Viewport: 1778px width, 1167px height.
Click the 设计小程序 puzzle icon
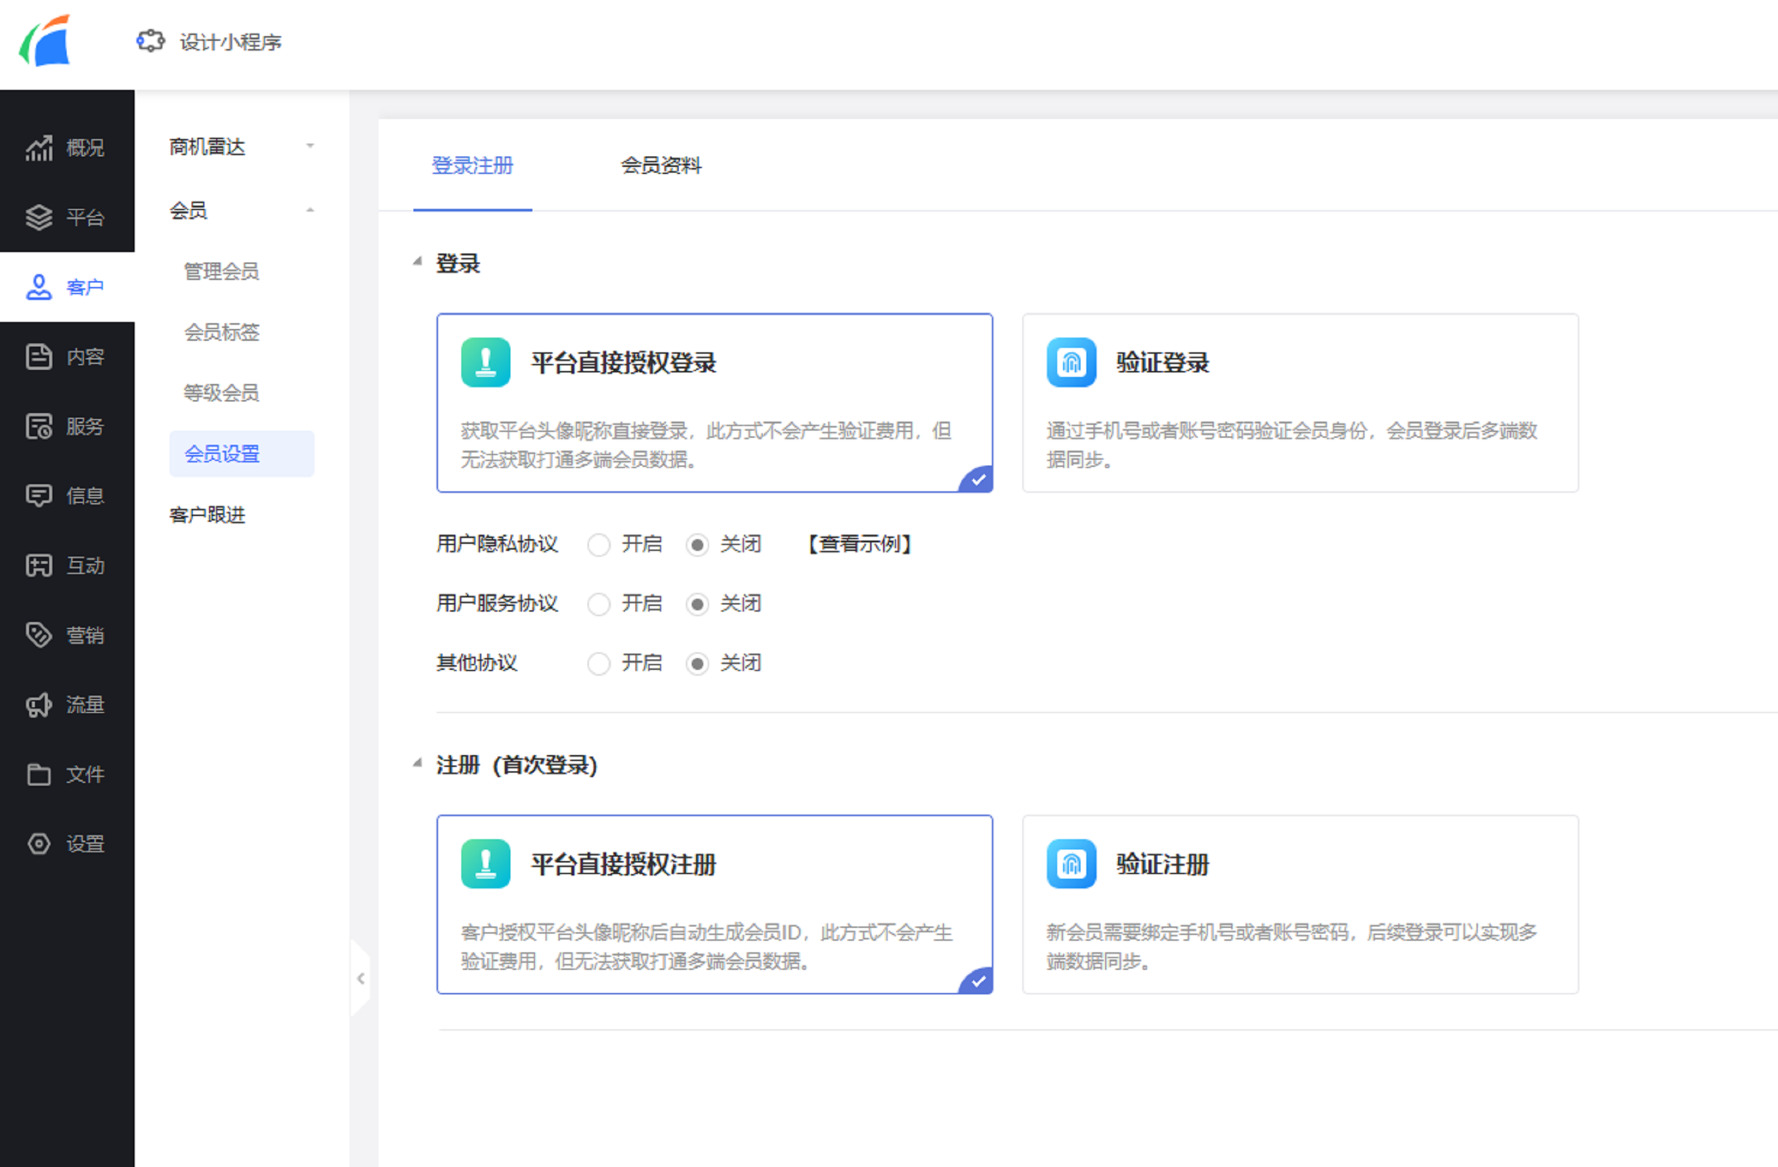150,41
